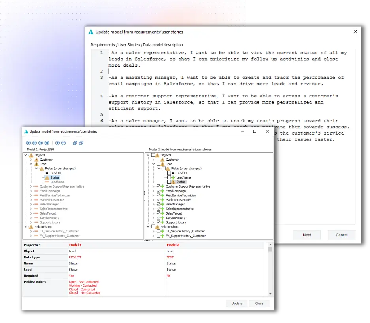This screenshot has width=370, height=323.
Task: Check the Lead checkbox in Model 2
Action: click(x=159, y=164)
